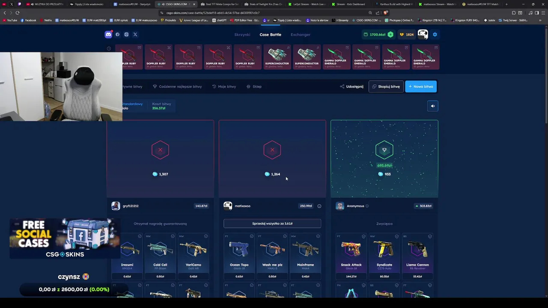Image resolution: width=548 pixels, height=308 pixels.
Task: Open the site settings gear icon
Action: point(435,34)
